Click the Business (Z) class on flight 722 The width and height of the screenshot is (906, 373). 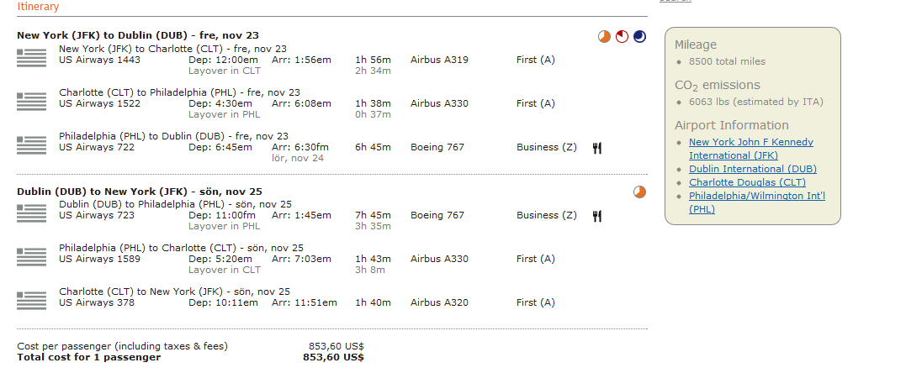coord(546,147)
